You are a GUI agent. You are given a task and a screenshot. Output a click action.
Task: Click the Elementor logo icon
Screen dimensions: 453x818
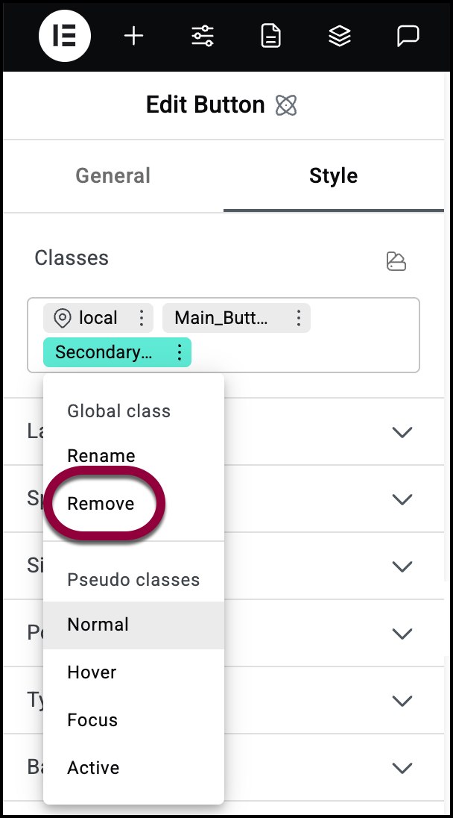tap(65, 36)
